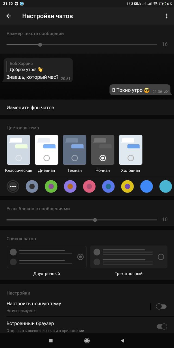Select the gray-blue accent color circle

32,187
